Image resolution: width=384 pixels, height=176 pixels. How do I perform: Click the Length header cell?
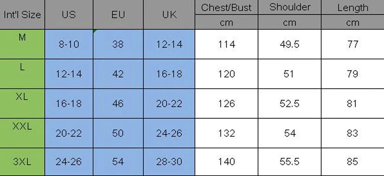coord(353,7)
